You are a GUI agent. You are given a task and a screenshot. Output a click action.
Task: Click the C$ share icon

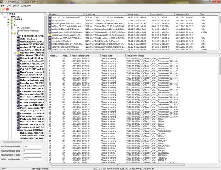[12, 22]
